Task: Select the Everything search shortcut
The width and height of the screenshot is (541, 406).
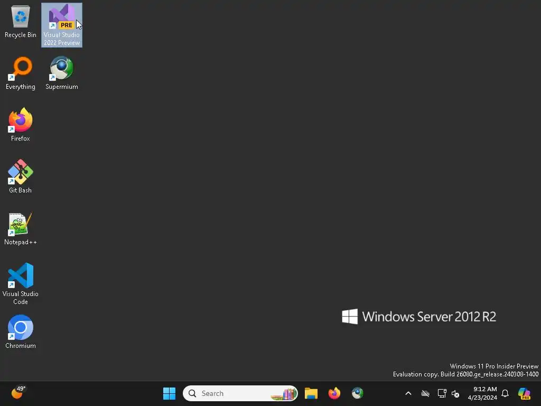Action: pyautogui.click(x=21, y=73)
